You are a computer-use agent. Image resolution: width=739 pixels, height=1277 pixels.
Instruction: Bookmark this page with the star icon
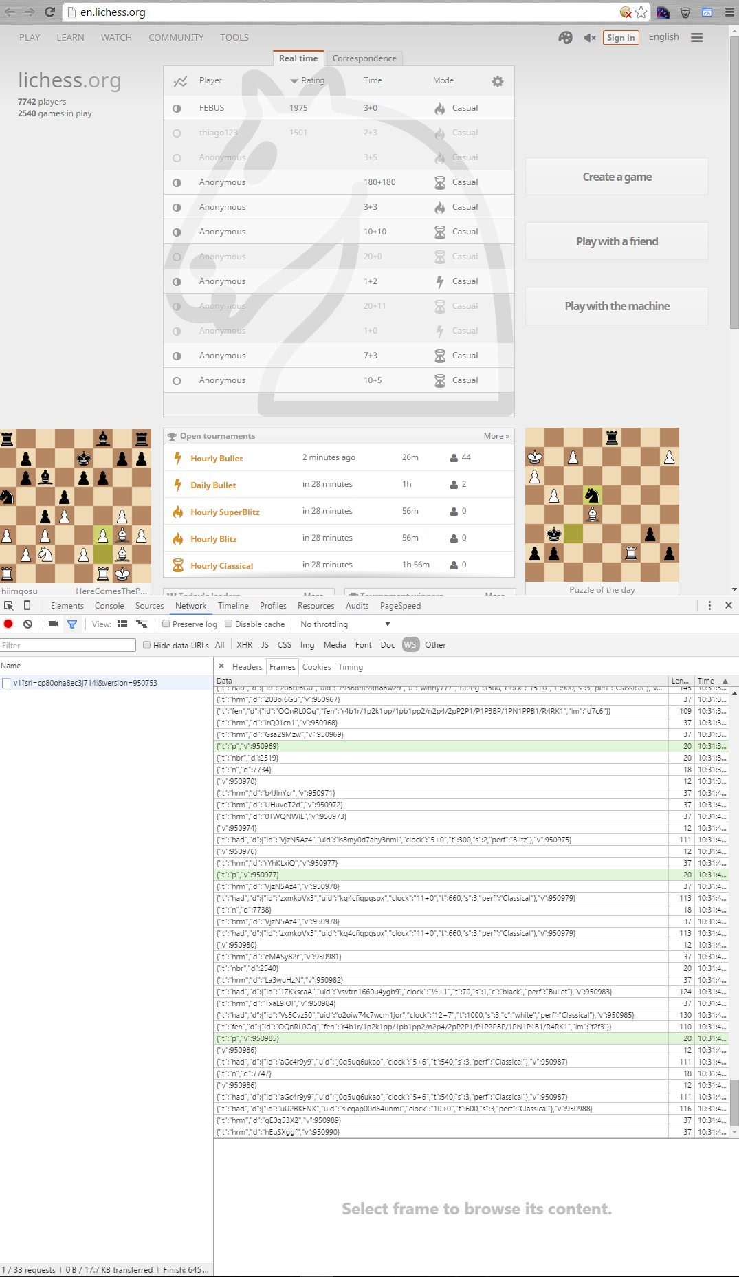641,12
